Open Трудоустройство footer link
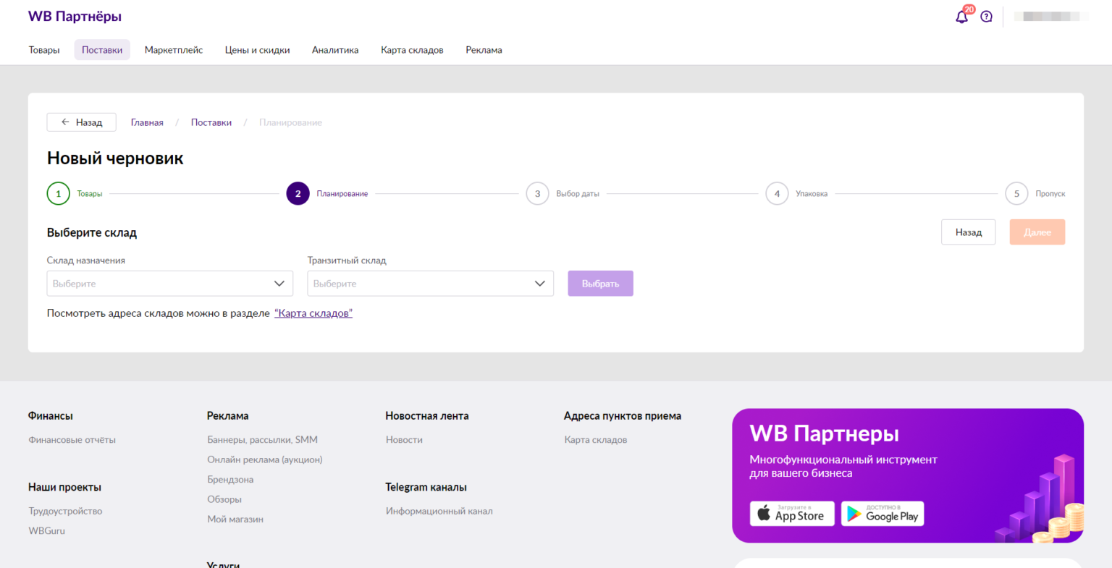This screenshot has height=568, width=1112. (x=65, y=511)
